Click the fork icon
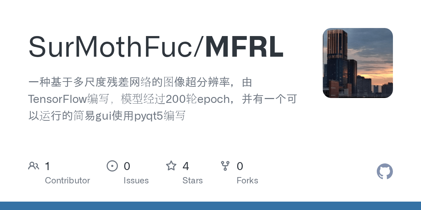Image resolution: width=421 pixels, height=210 pixels. [225, 166]
